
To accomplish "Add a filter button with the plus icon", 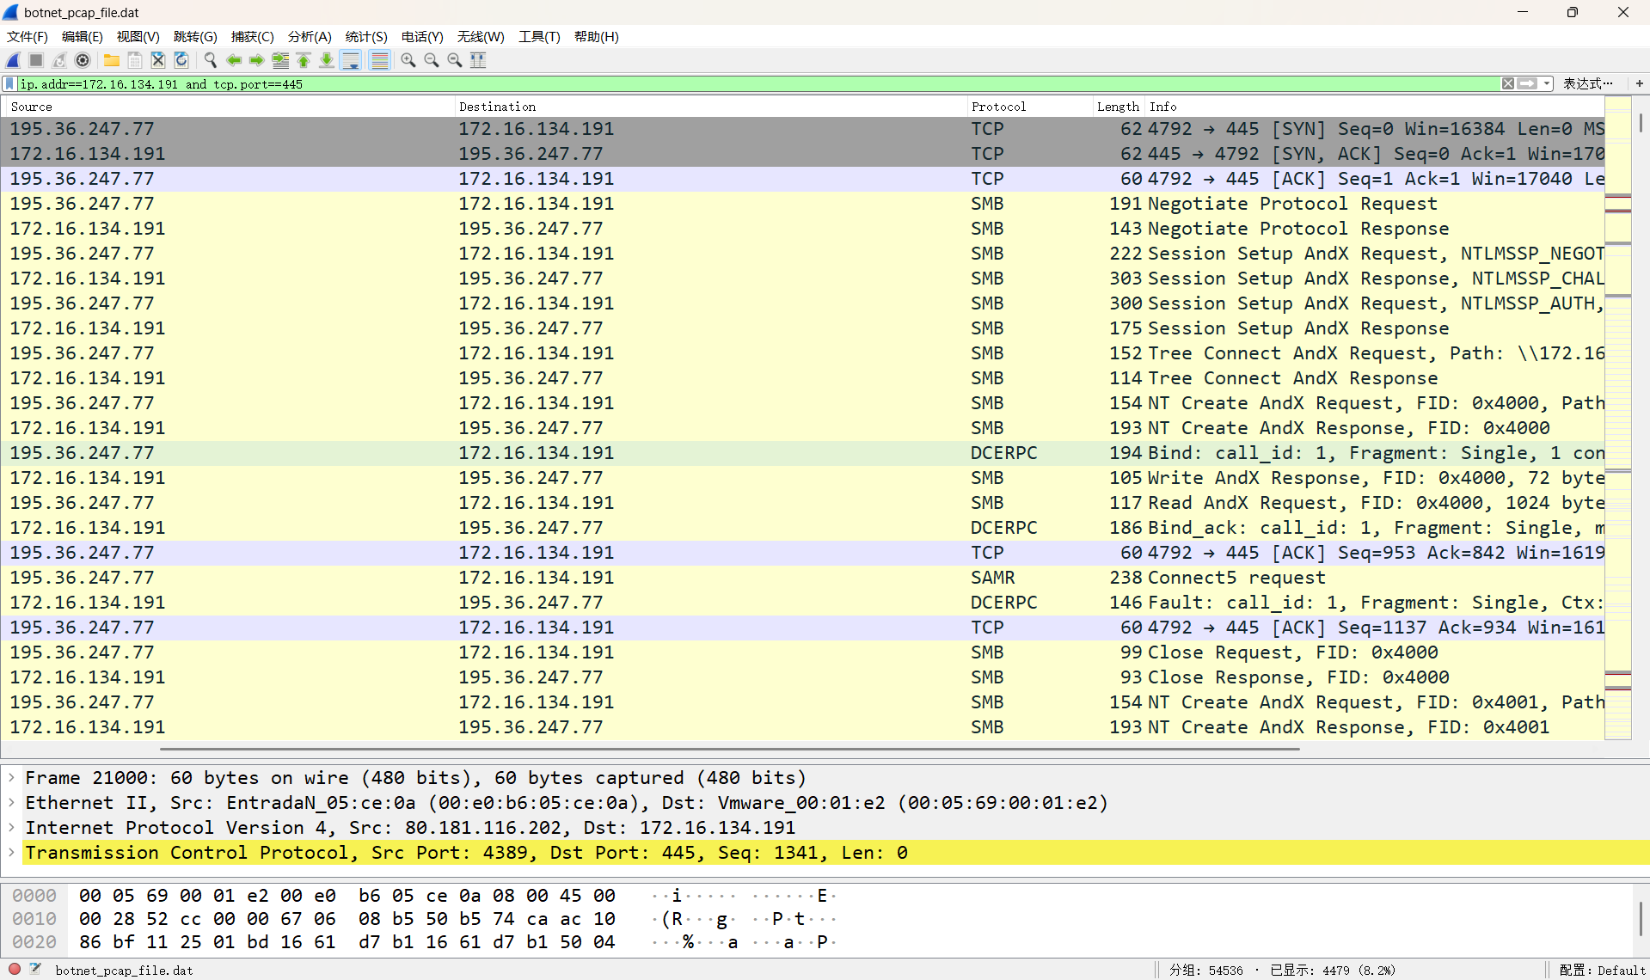I will pos(1640,83).
